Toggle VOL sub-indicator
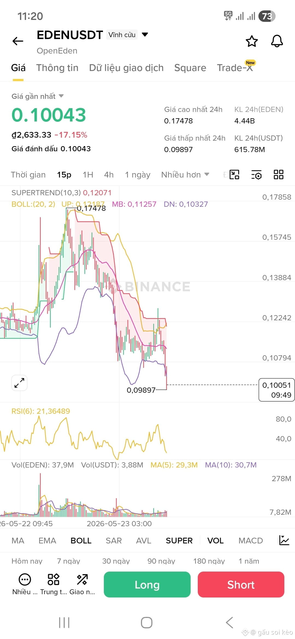Image resolution: width=295 pixels, height=639 pixels. (x=216, y=540)
